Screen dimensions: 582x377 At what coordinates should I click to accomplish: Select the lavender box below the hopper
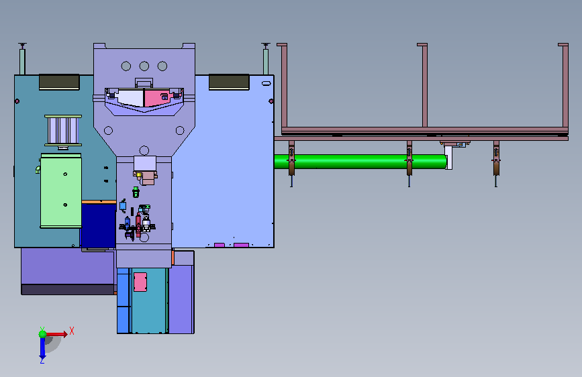coord(145,164)
